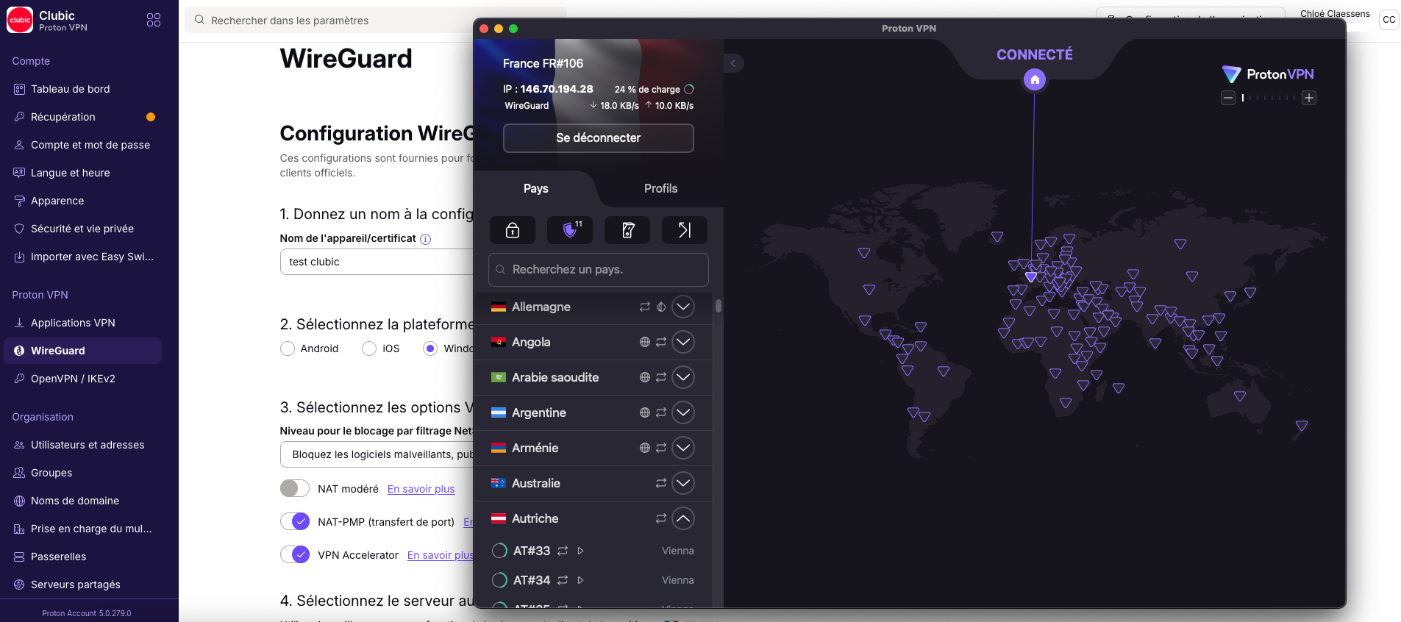The width and height of the screenshot is (1401, 622).
Task: Open the NetShield blocking level dropdown
Action: click(x=377, y=454)
